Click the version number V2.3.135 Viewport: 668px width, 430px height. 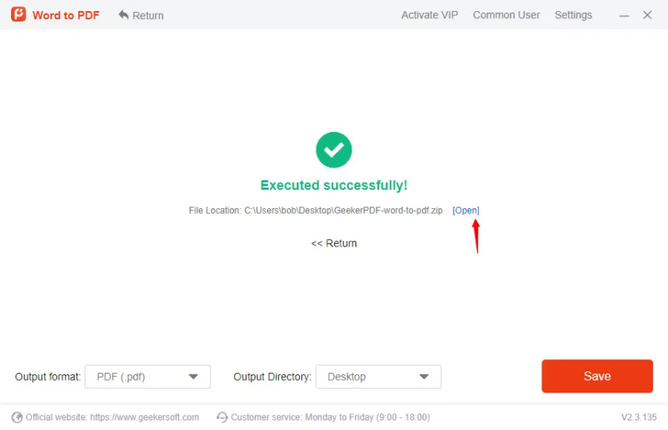point(639,417)
